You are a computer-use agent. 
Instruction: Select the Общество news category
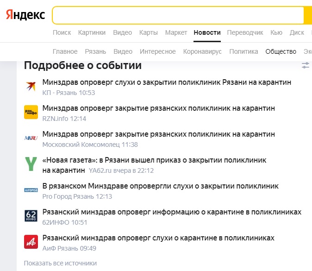281,51
